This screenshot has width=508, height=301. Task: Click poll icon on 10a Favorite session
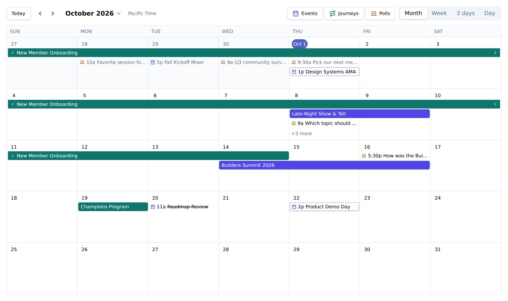click(x=82, y=62)
